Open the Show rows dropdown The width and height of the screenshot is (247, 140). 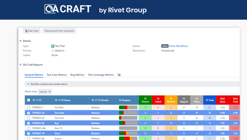pos(45,92)
